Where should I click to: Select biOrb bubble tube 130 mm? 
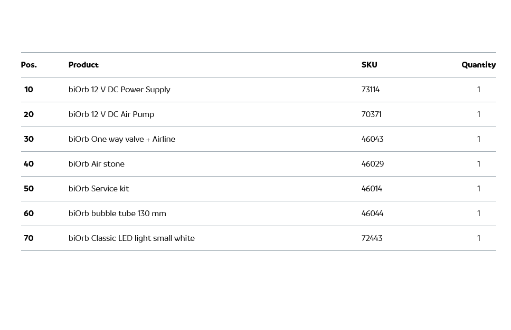coord(117,213)
